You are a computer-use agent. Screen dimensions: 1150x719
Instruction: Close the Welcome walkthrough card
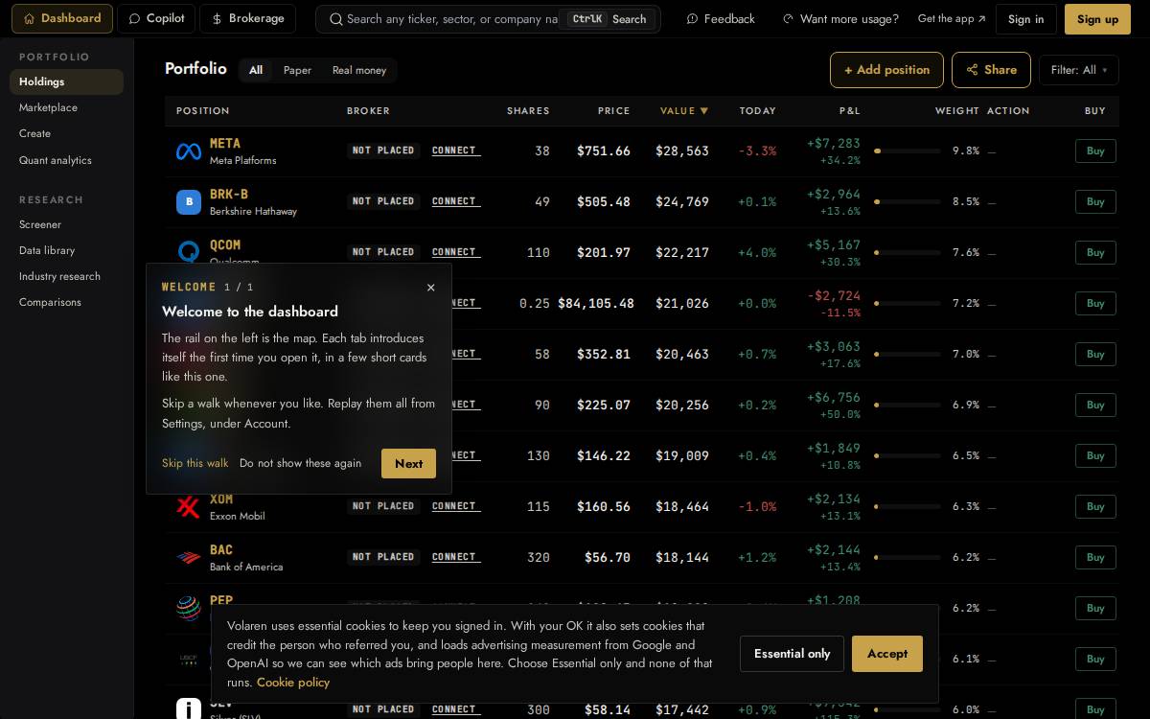point(430,288)
